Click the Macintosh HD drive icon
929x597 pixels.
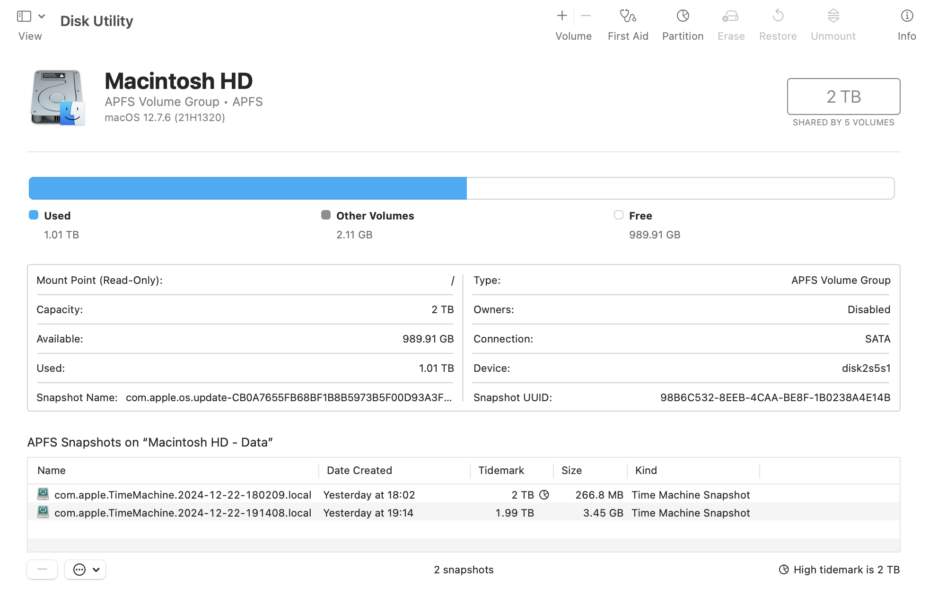pyautogui.click(x=58, y=97)
